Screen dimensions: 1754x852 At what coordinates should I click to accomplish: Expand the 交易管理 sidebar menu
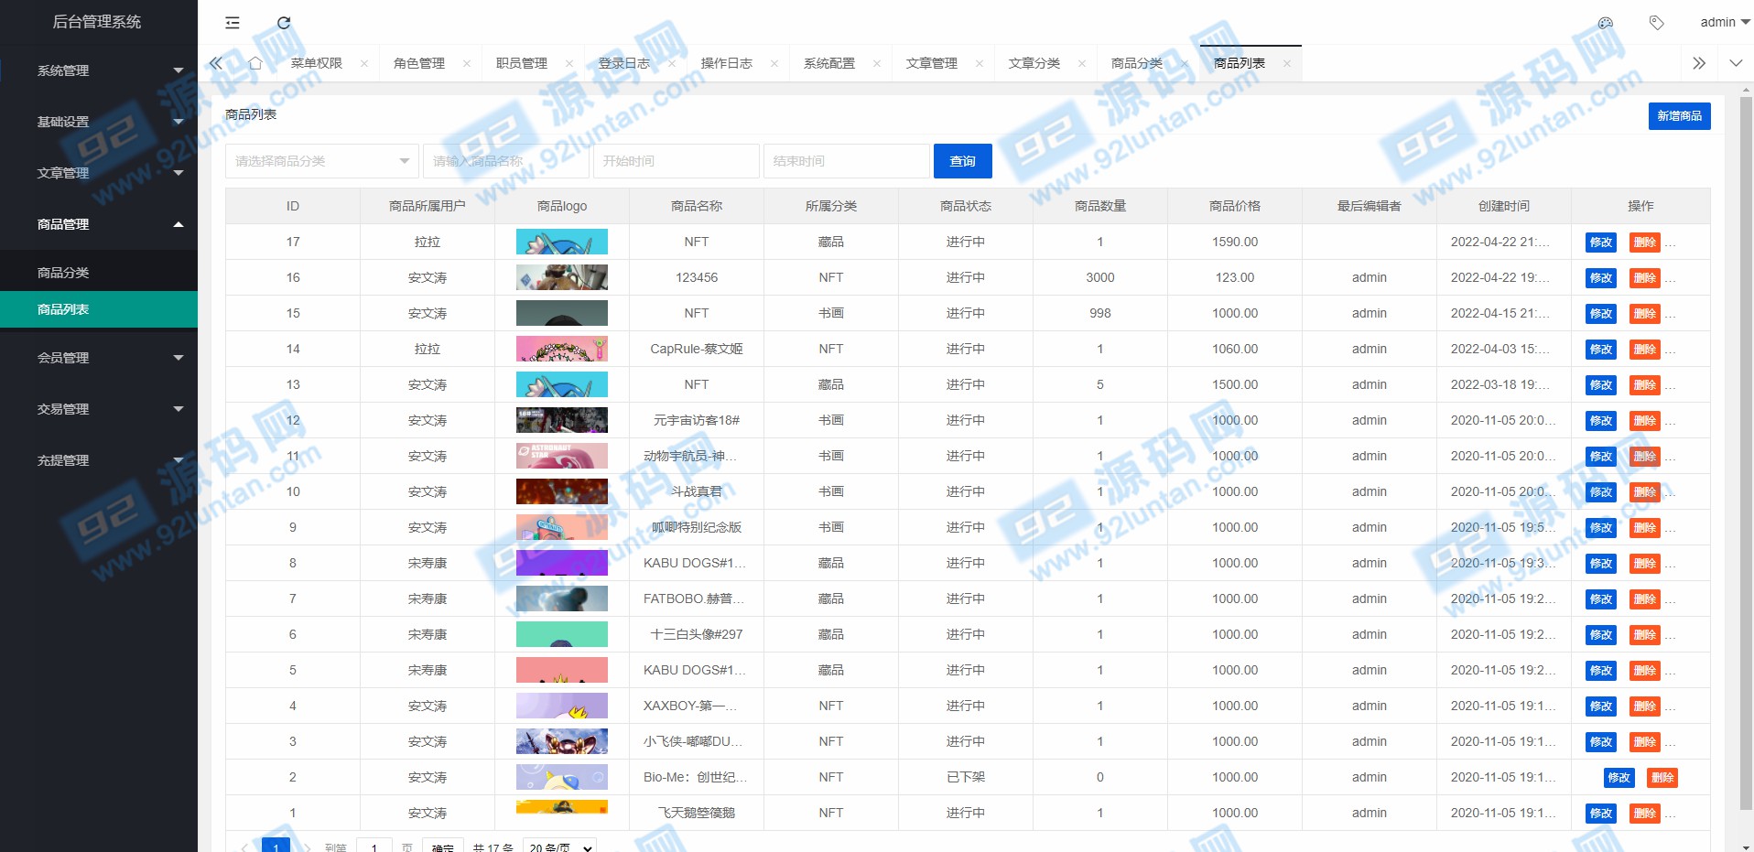point(99,409)
